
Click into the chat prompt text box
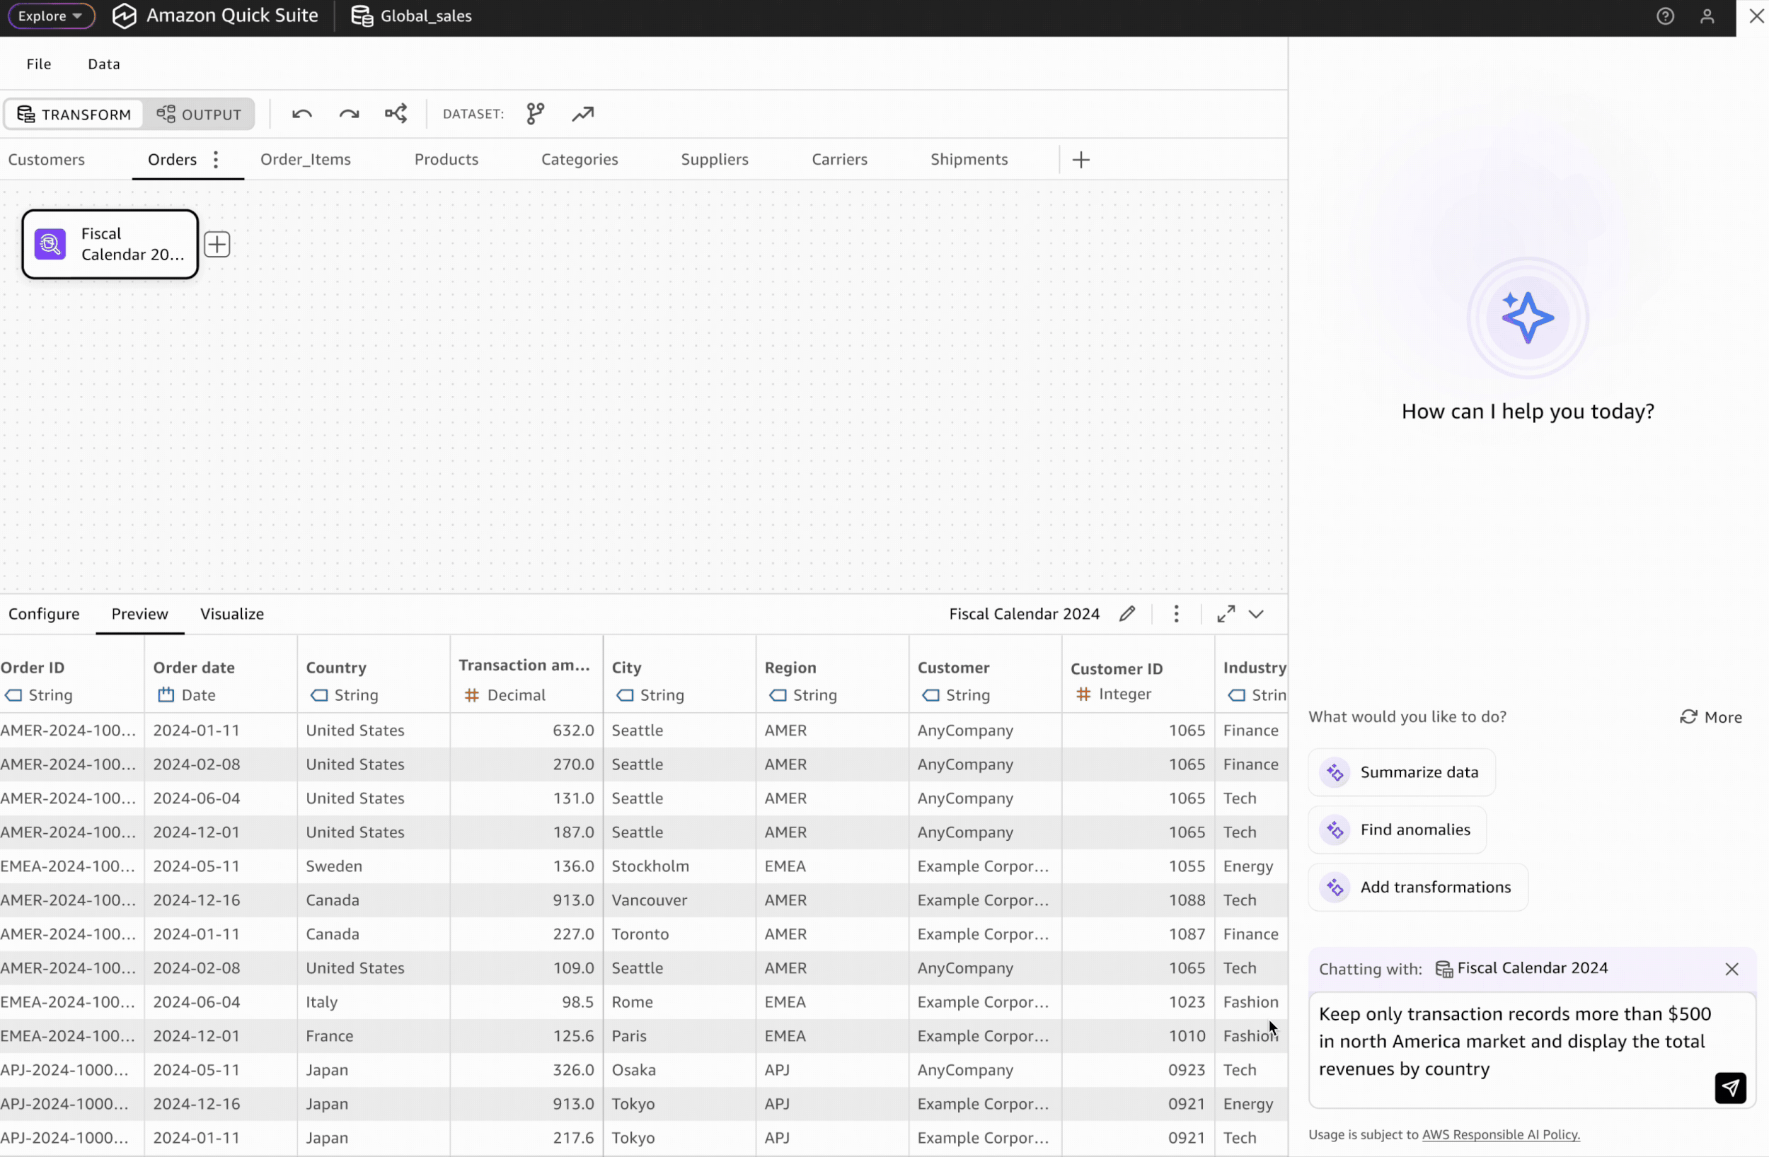pyautogui.click(x=1509, y=1042)
